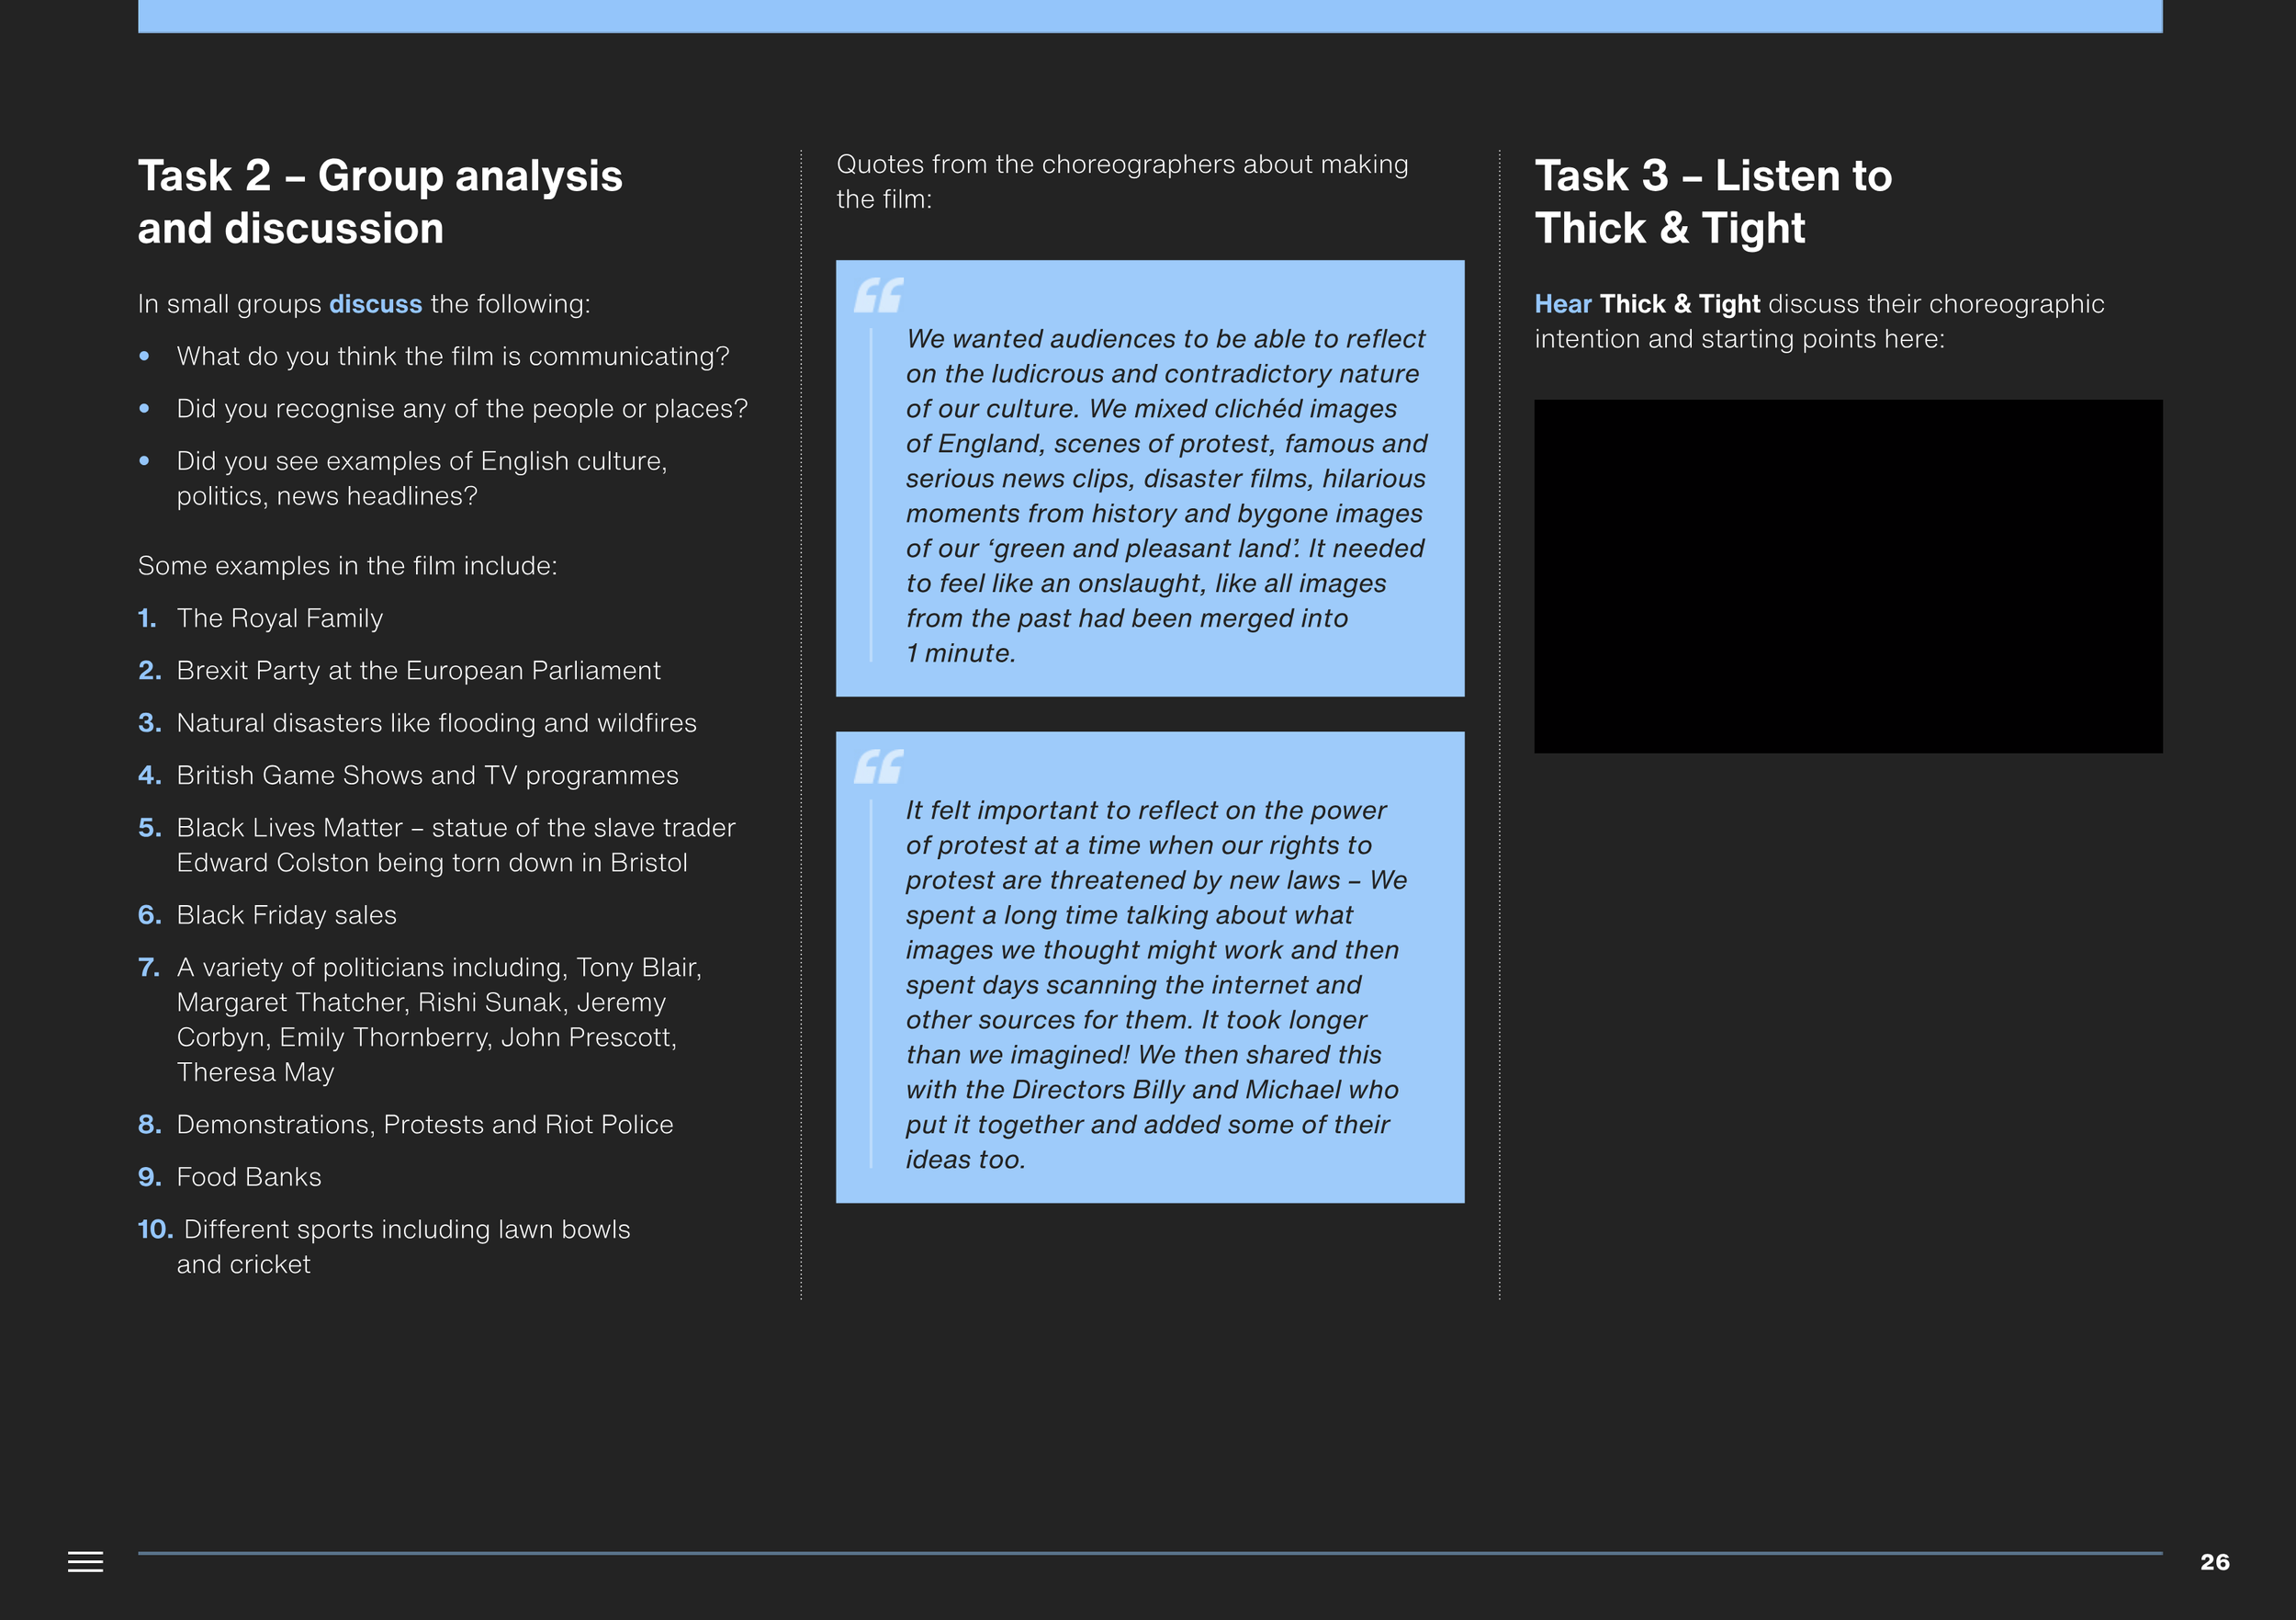Open the hamburger menu icon at bottom left
Image resolution: width=2296 pixels, height=1620 pixels.
point(85,1561)
